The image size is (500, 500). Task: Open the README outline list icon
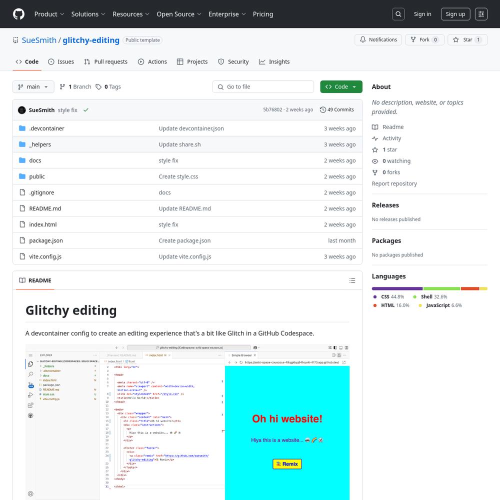pyautogui.click(x=352, y=280)
